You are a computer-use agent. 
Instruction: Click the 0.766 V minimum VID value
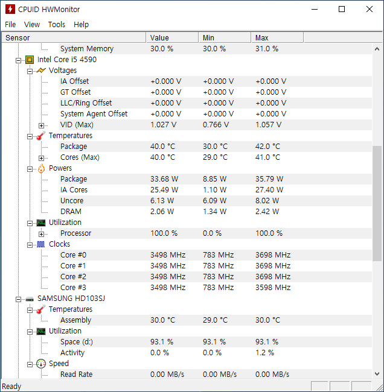(216, 124)
